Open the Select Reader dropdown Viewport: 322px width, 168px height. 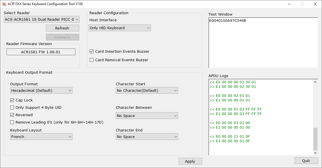coord(42,20)
